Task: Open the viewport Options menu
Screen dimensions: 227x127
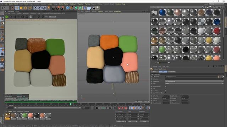Action: [100, 12]
